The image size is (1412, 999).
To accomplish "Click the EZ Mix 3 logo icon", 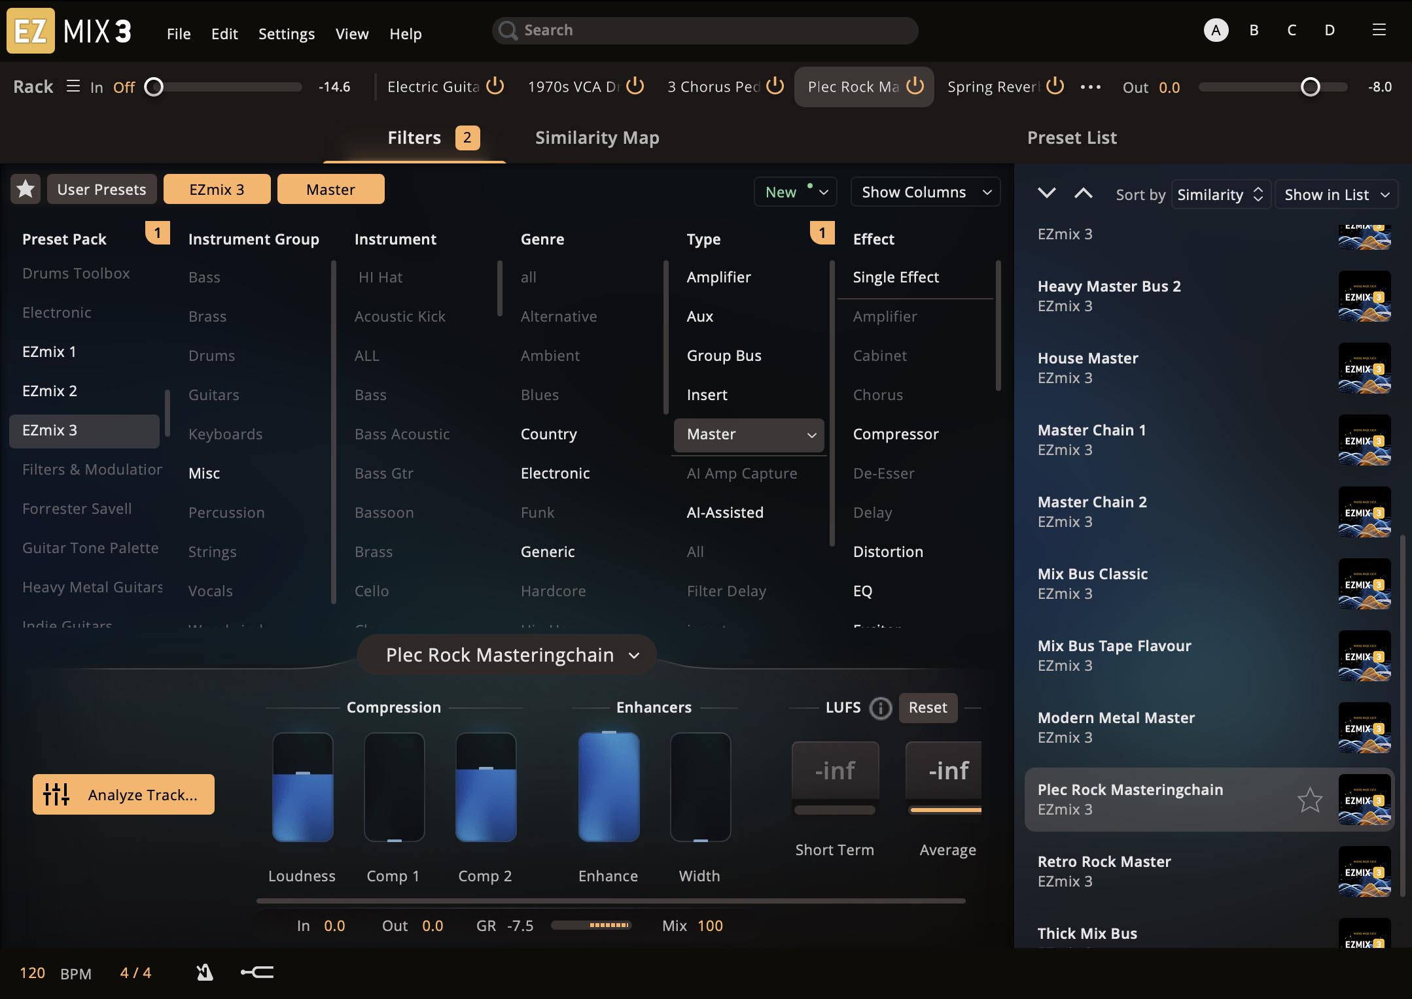I will [x=31, y=31].
